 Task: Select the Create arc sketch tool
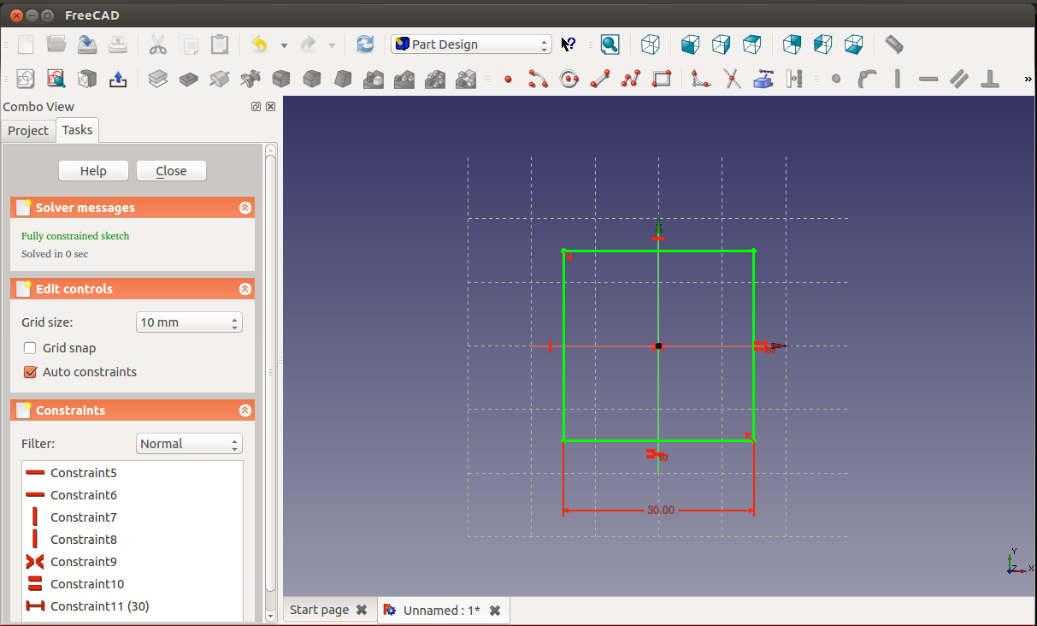click(x=538, y=80)
